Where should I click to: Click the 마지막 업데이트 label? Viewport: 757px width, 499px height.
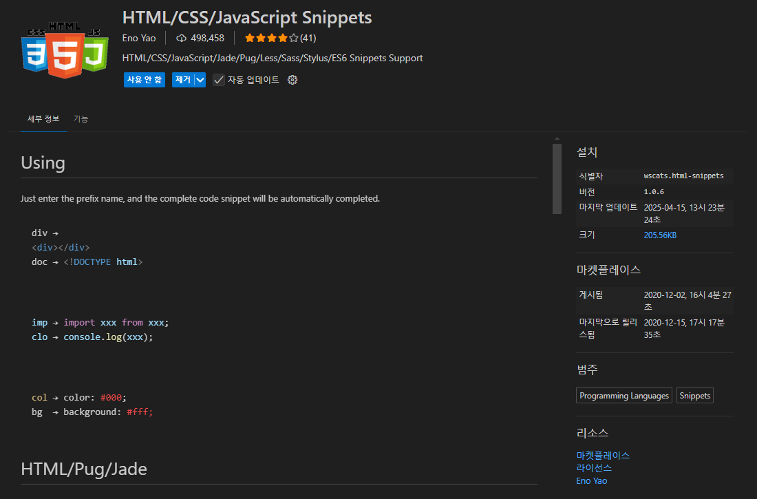608,207
